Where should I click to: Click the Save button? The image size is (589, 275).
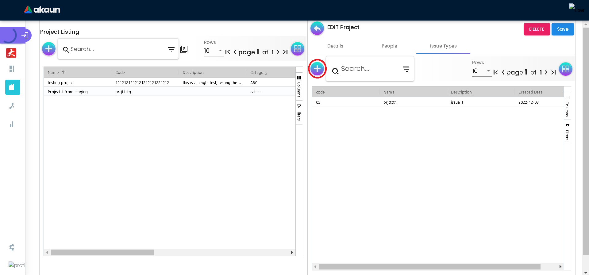pyautogui.click(x=563, y=29)
